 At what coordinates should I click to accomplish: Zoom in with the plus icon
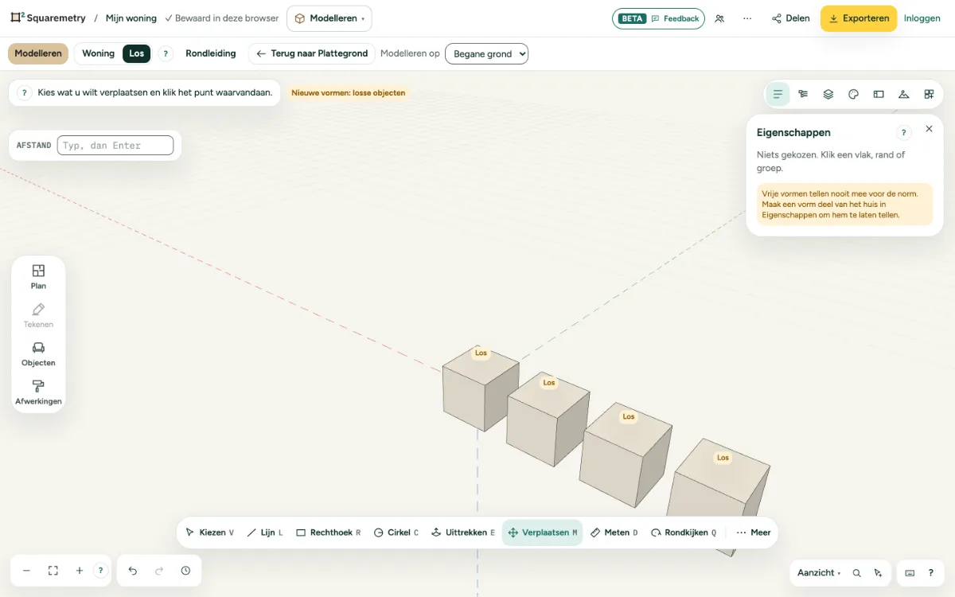[x=80, y=571]
